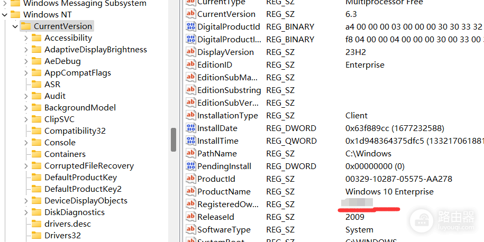This screenshot has height=242, width=484.
Task: Click the ClipSVC folder icon
Action: (36, 119)
